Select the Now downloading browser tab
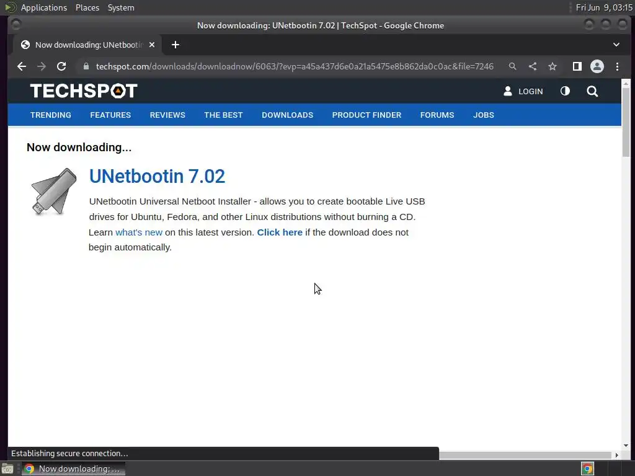Screen dimensions: 635x476 87,45
